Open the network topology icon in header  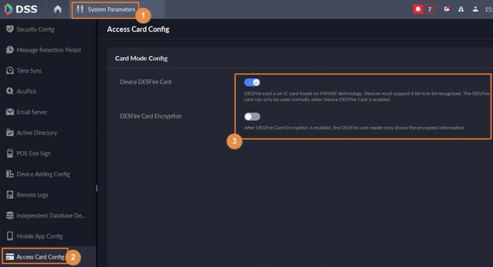461,9
